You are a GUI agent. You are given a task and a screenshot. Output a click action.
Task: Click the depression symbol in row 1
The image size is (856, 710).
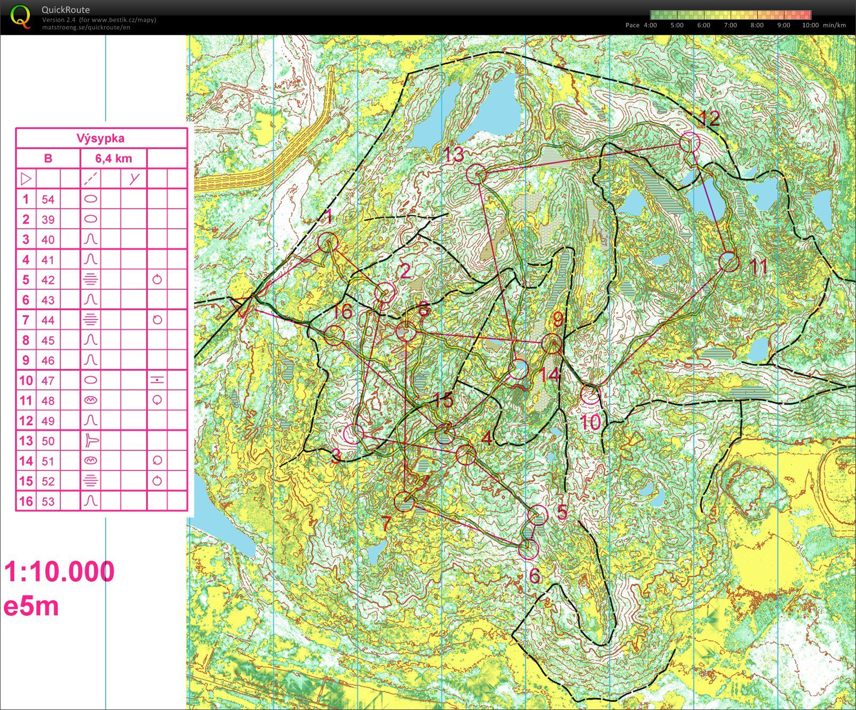[91, 199]
